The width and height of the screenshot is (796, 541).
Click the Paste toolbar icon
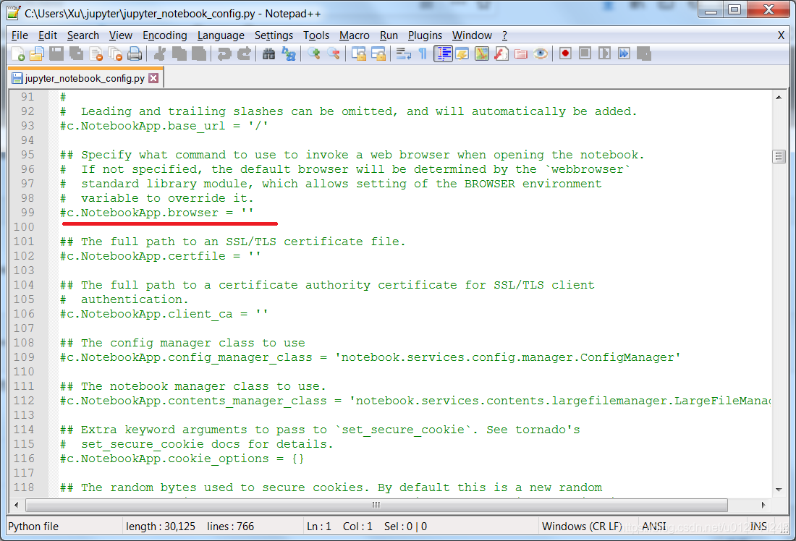(x=198, y=54)
